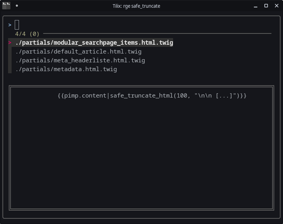This screenshot has width=283, height=224.
Task: Click inside the preview pane
Action: tap(141, 151)
